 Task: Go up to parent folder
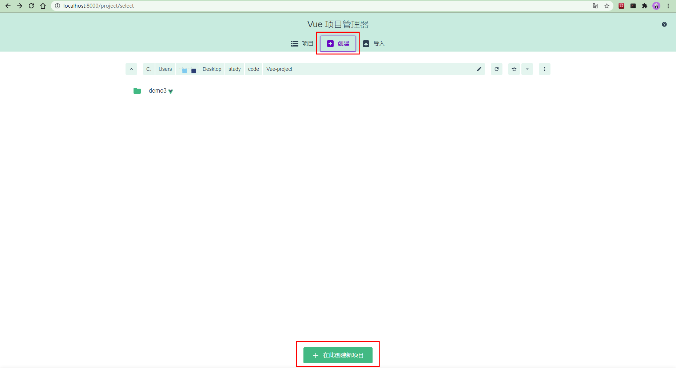click(x=131, y=69)
